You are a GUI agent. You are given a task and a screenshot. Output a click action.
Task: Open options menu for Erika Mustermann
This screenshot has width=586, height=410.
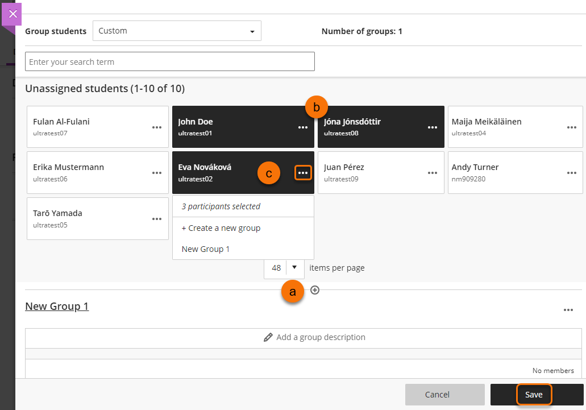coord(157,173)
